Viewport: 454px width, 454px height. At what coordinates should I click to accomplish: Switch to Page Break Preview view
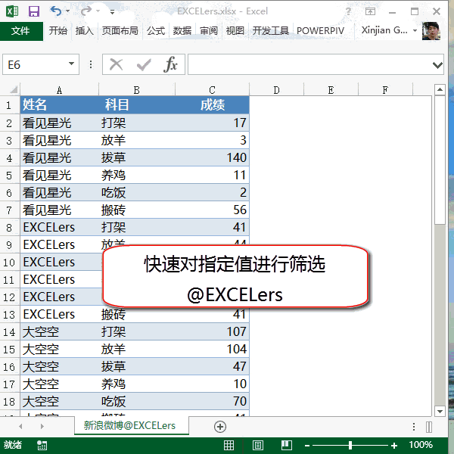286,446
